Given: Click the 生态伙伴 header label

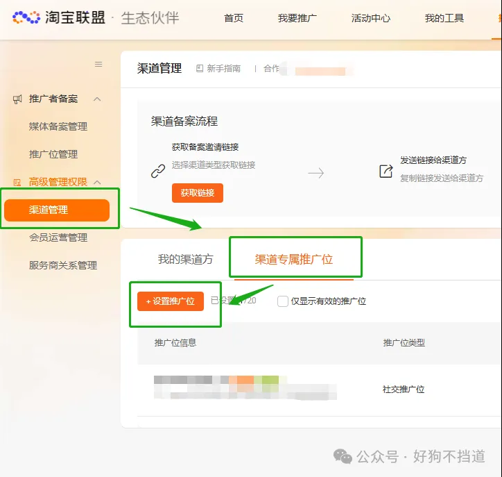Looking at the screenshot, I should pos(150,17).
